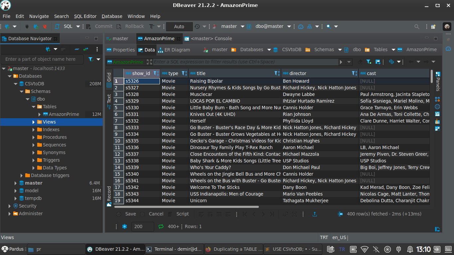Click the custom filters configuration icon
The height and width of the screenshot is (255, 454).
378,62
